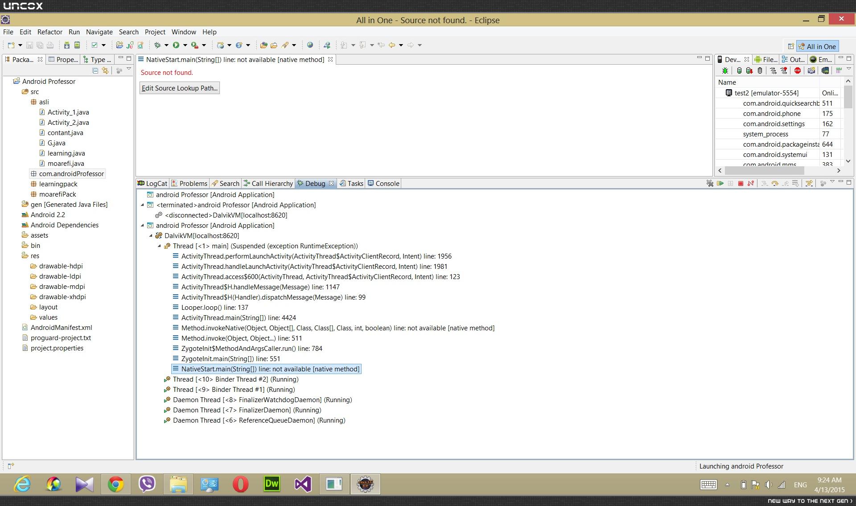Collapse the Thread <1> main node
The width and height of the screenshot is (856, 506).
pos(159,246)
